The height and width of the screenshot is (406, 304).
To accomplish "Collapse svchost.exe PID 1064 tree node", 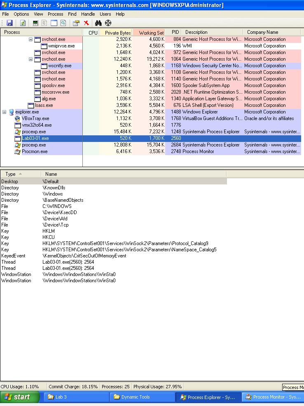I will pos(30,59).
